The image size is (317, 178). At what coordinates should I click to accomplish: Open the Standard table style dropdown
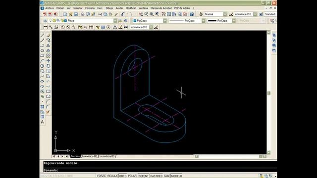(x=270, y=14)
